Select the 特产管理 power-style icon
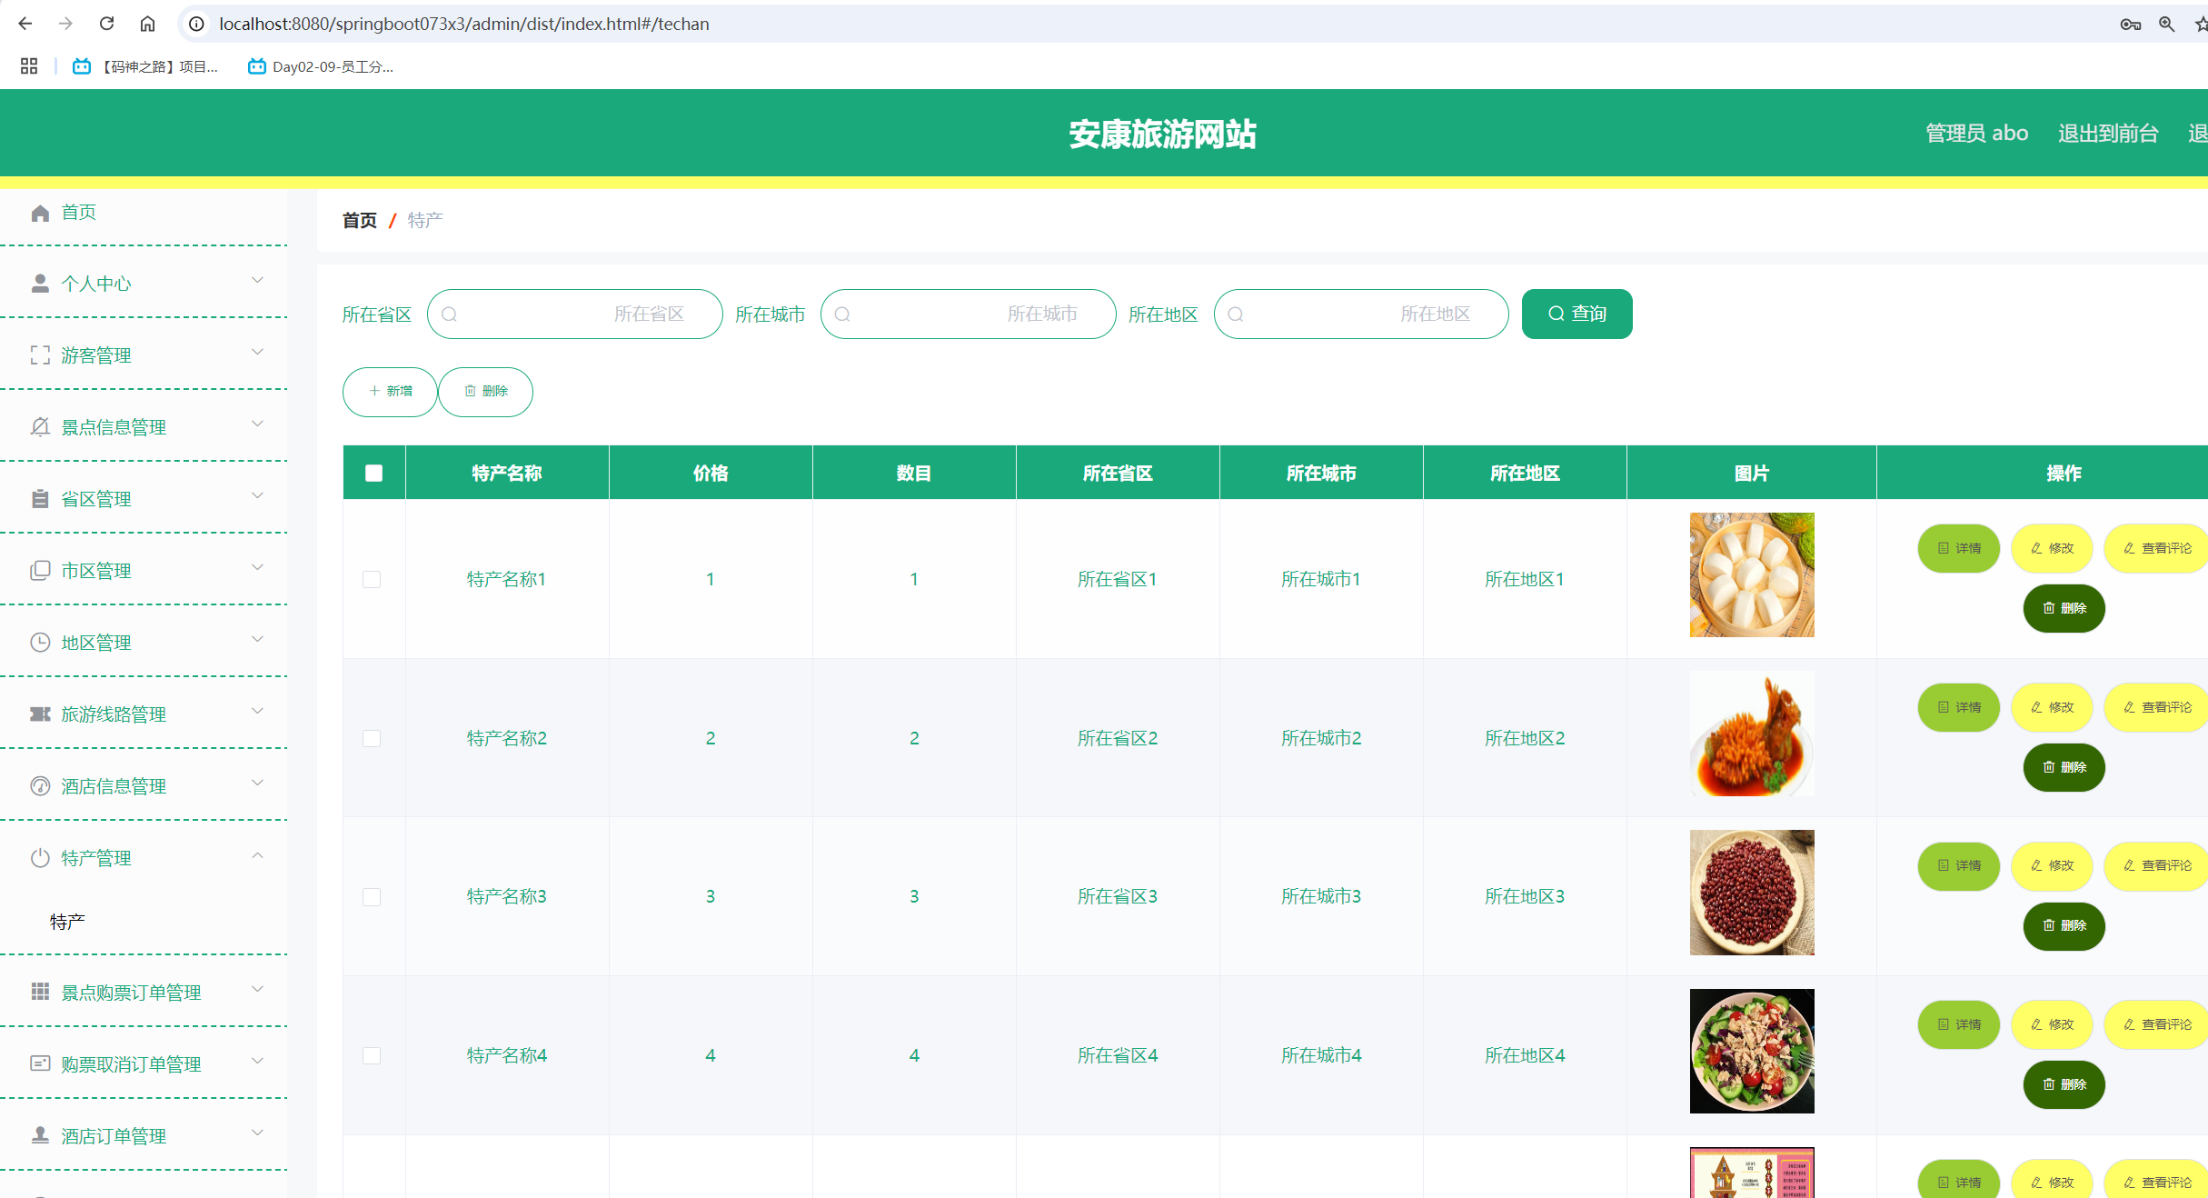Image resolution: width=2208 pixels, height=1198 pixels. click(x=40, y=857)
